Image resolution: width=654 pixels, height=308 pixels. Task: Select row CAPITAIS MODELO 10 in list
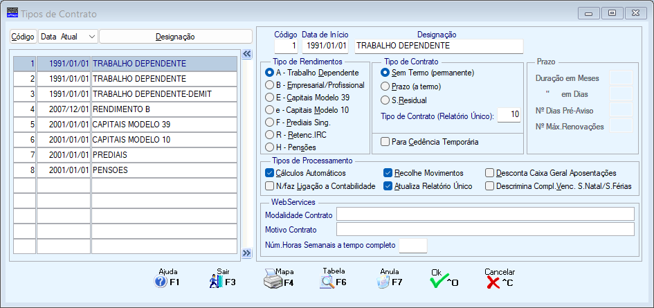click(x=125, y=140)
